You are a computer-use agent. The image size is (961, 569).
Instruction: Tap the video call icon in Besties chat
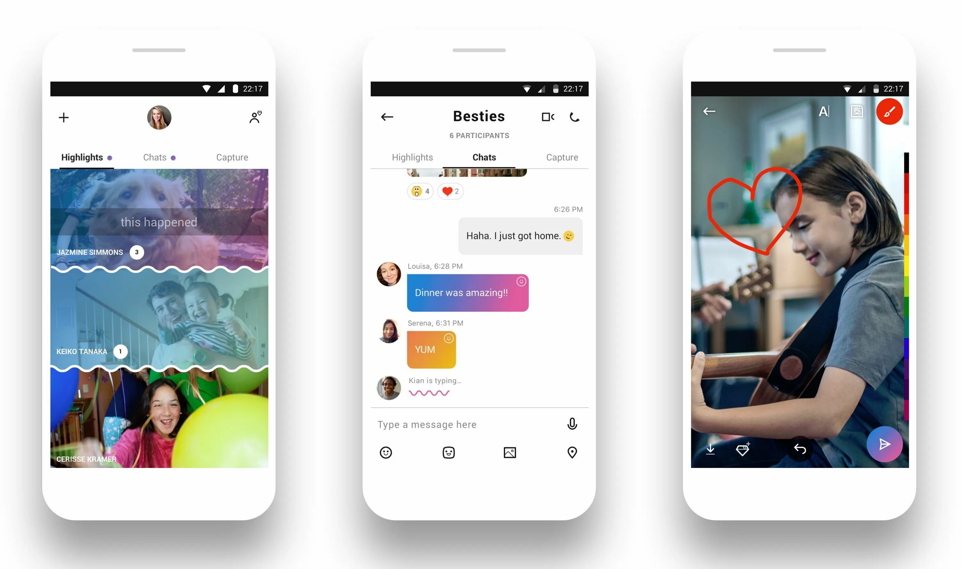click(x=547, y=116)
